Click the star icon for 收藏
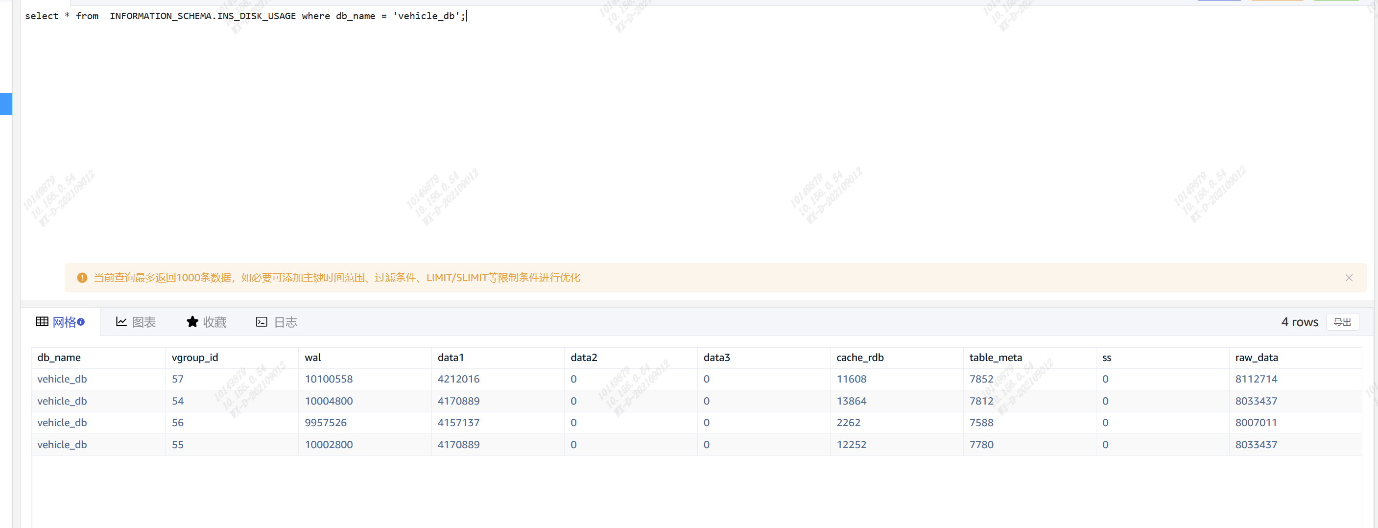This screenshot has height=528, width=1378. point(192,322)
